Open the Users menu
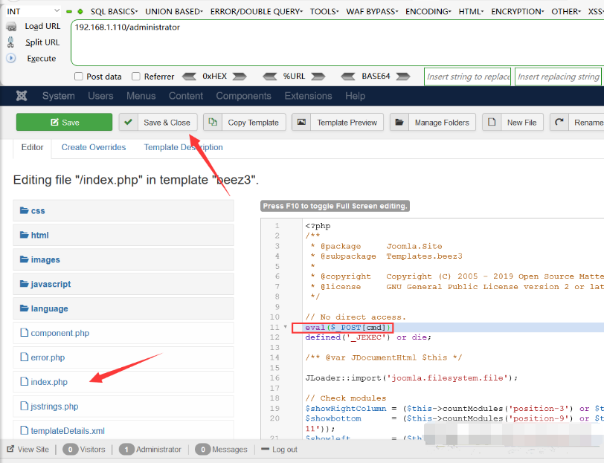This screenshot has height=463, width=604. tap(100, 96)
